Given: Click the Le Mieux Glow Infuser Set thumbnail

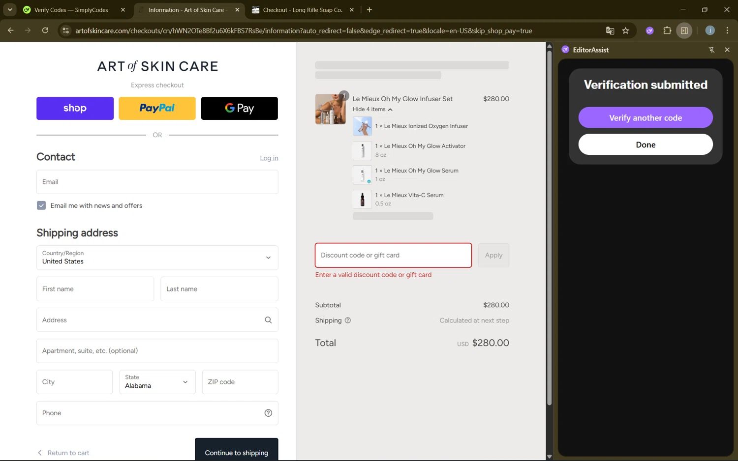Looking at the screenshot, I should pos(330,109).
